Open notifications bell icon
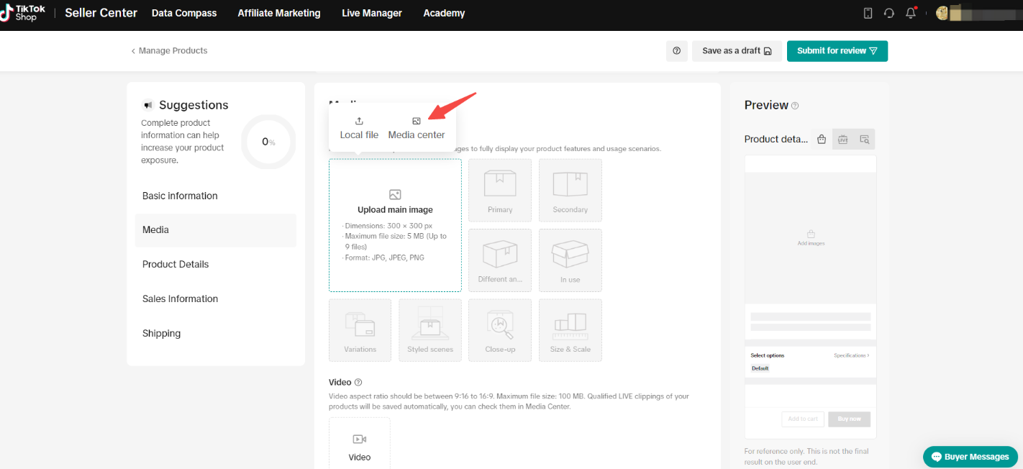The height and width of the screenshot is (469, 1023). click(911, 13)
